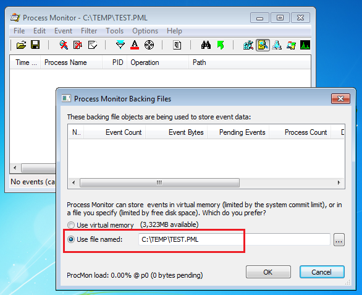Click the Include Process From Window target icon
Viewport: 362px width, 295px height.
pos(149,45)
